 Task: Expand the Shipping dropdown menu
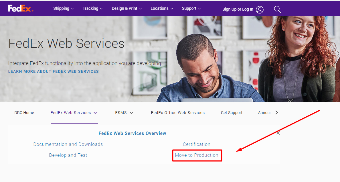click(63, 9)
